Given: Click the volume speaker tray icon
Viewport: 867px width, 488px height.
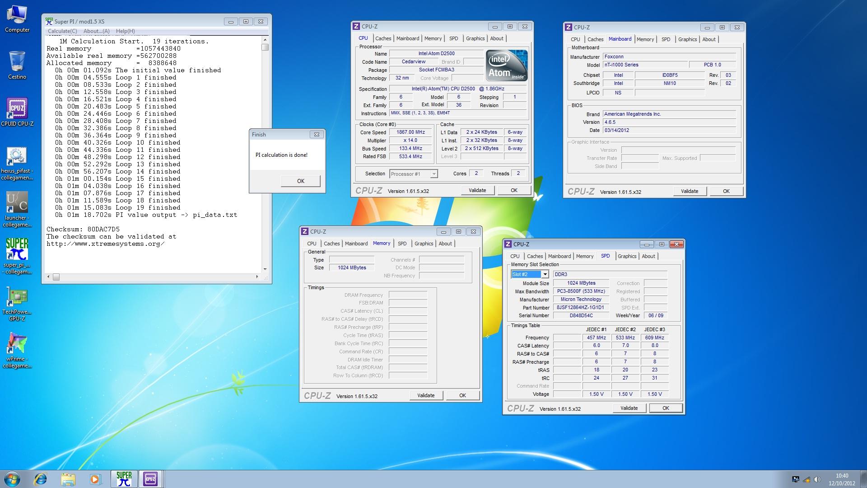Looking at the screenshot, I should point(817,479).
